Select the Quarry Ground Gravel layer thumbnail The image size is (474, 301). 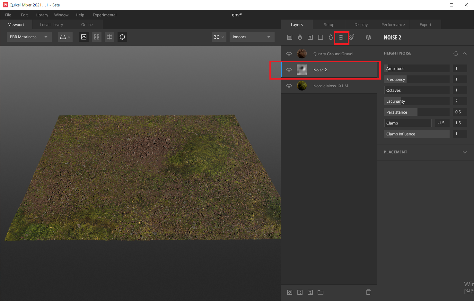point(302,54)
